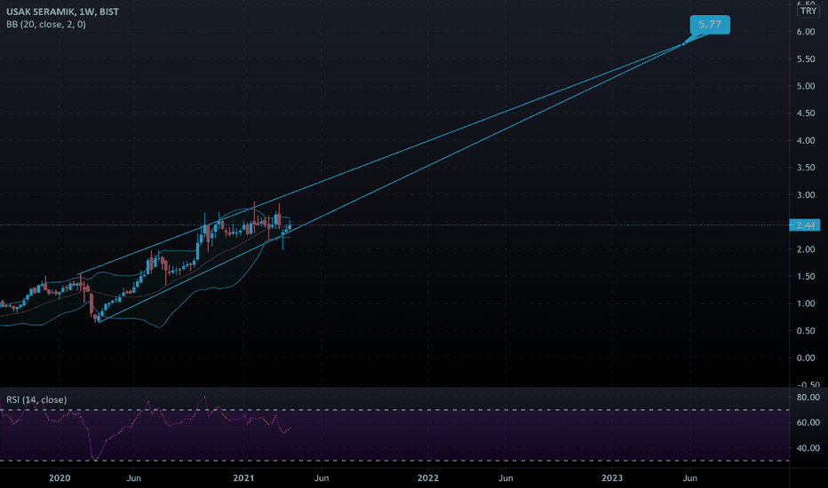Viewport: 828px width, 488px height.
Task: Click the 0.00 price scale value
Action: pyautogui.click(x=806, y=358)
